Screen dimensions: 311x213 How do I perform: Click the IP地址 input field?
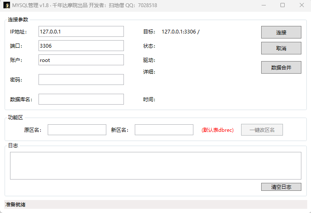81,31
